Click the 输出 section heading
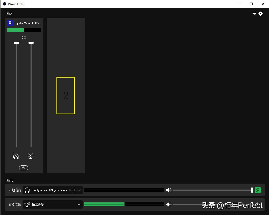Image resolution: width=269 pixels, height=215 pixels. click(9, 181)
